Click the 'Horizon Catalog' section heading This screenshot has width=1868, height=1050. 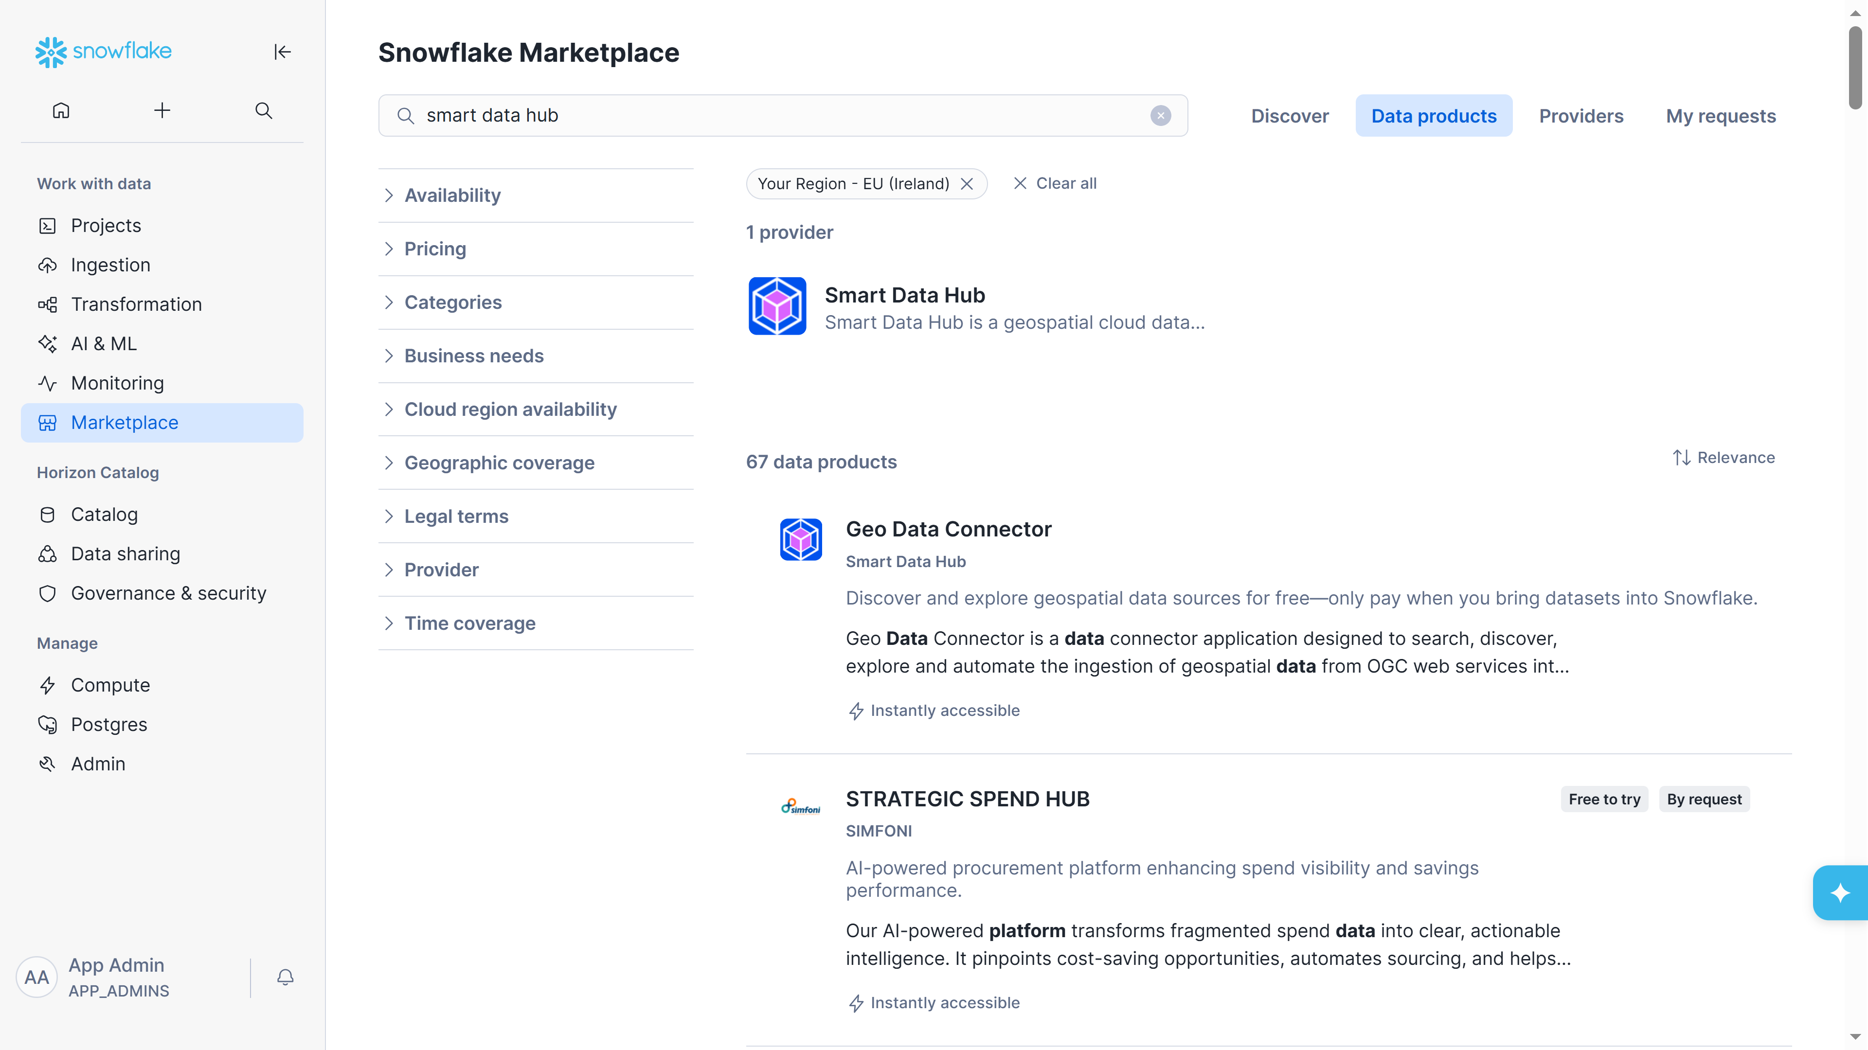tap(98, 473)
